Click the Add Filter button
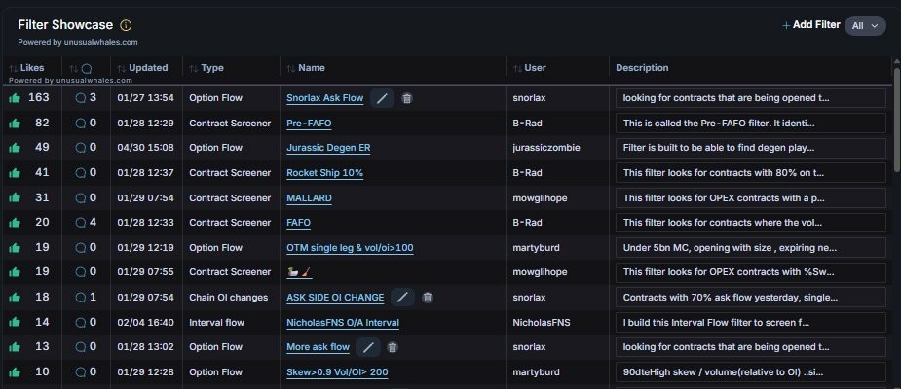 pyautogui.click(x=810, y=25)
